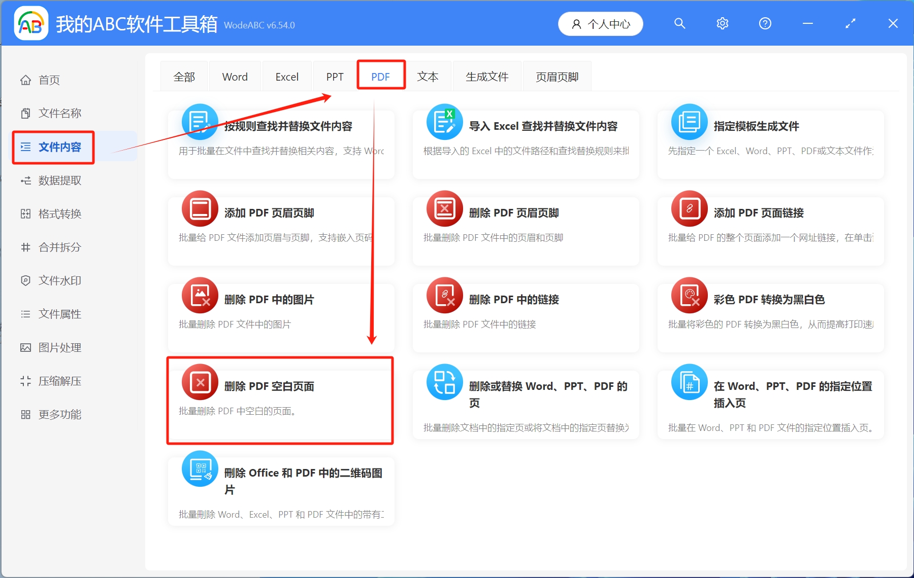Click the search magnifier icon
This screenshot has width=914, height=578.
tap(679, 23)
